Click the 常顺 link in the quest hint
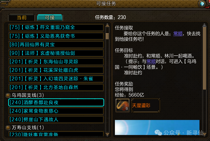This screenshot has height=141, width=210. [151, 61]
